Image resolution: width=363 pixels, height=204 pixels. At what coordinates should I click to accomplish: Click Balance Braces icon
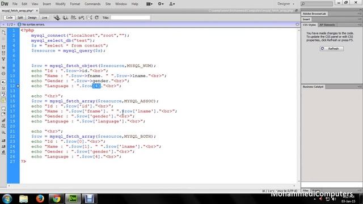click(x=3, y=74)
